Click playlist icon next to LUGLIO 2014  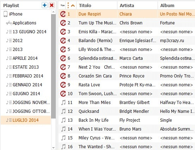pyautogui.click(x=9, y=120)
